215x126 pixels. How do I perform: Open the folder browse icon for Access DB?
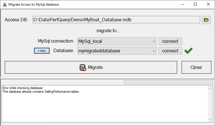pos(206,20)
